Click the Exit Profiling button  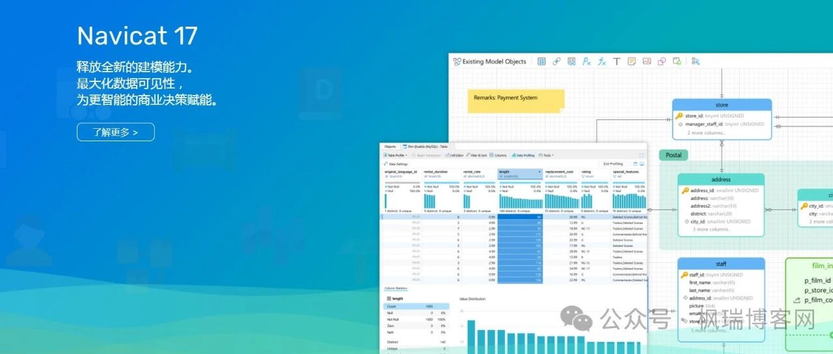point(612,164)
